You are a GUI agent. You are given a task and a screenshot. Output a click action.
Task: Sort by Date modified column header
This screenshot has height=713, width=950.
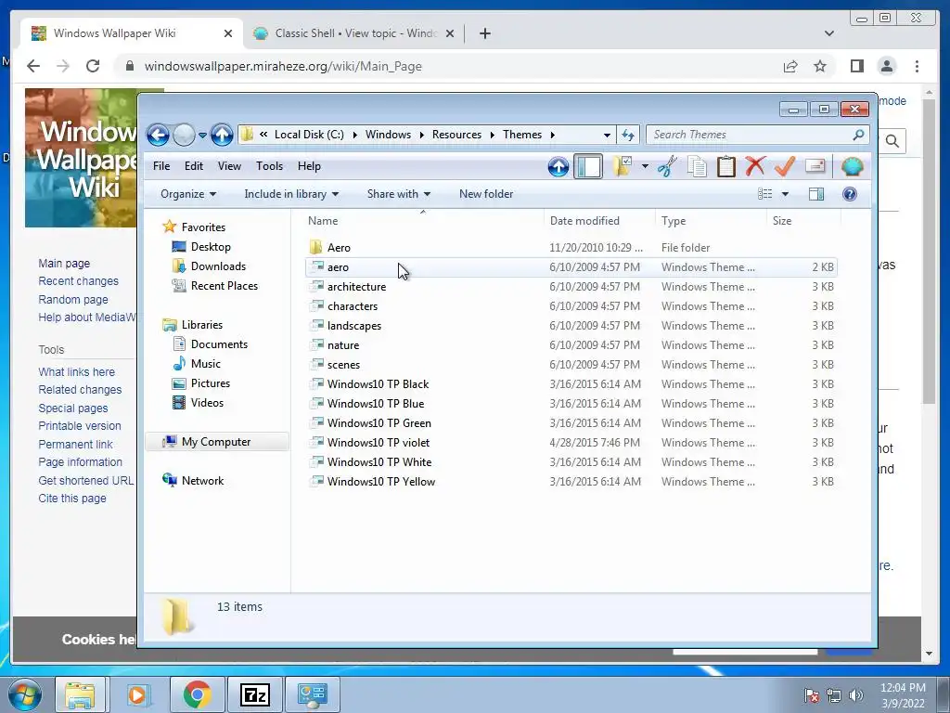click(599, 221)
